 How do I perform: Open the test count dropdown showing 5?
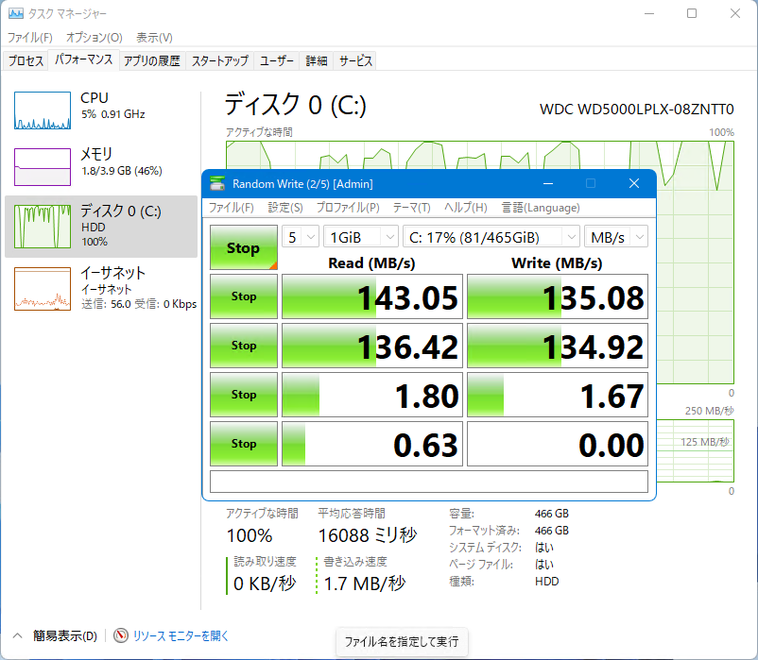(301, 237)
